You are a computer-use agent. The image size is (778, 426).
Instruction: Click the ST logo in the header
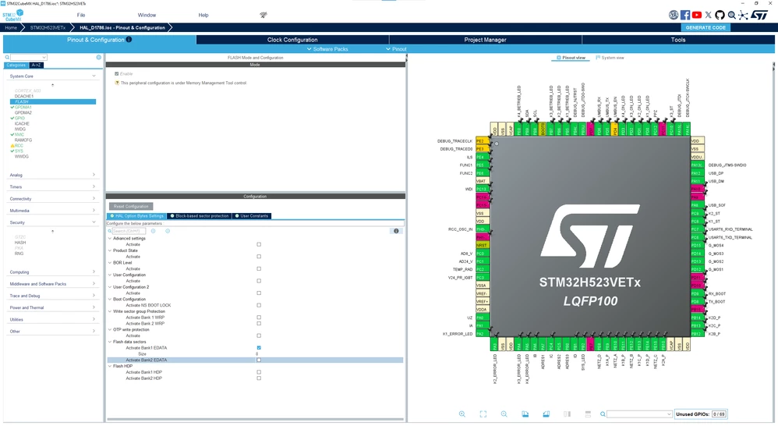759,15
